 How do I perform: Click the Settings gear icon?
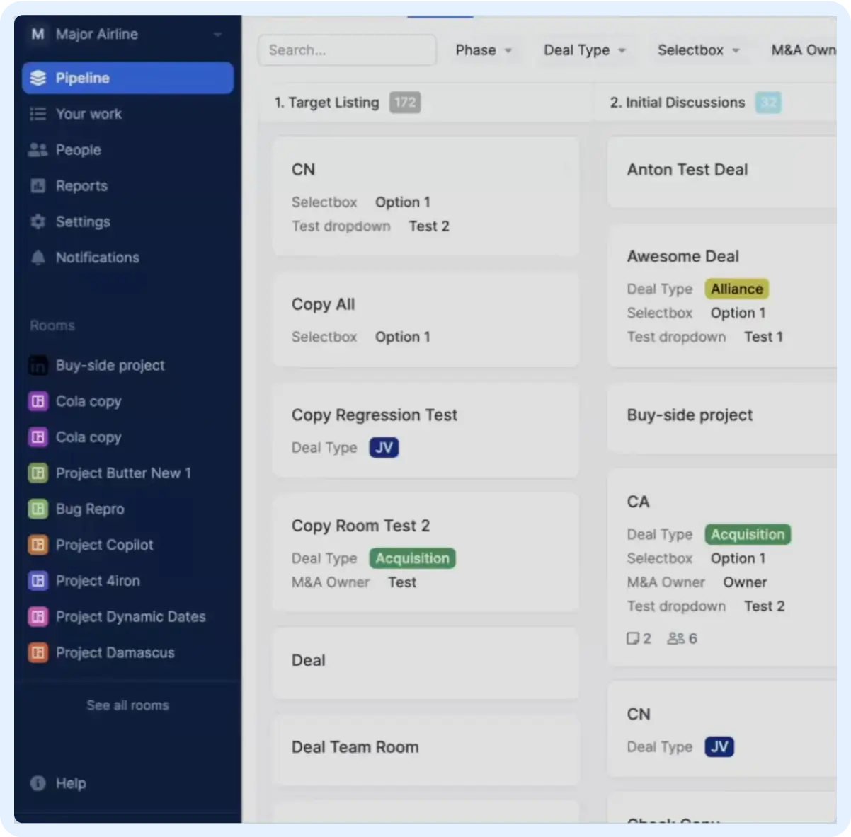(38, 221)
